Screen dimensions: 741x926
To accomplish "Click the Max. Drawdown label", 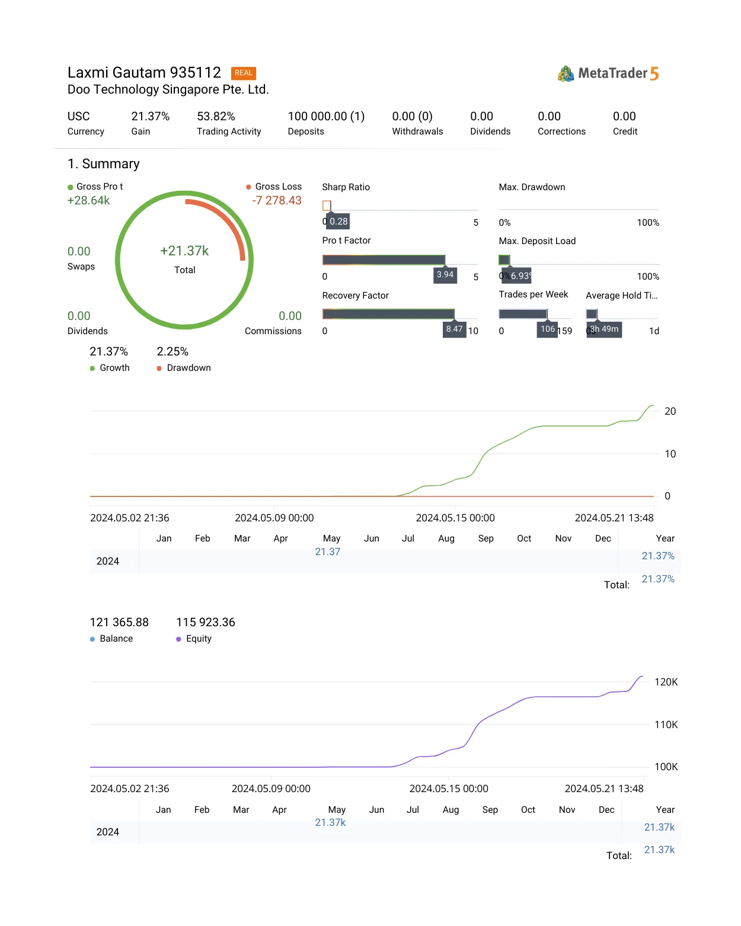I will click(x=532, y=187).
